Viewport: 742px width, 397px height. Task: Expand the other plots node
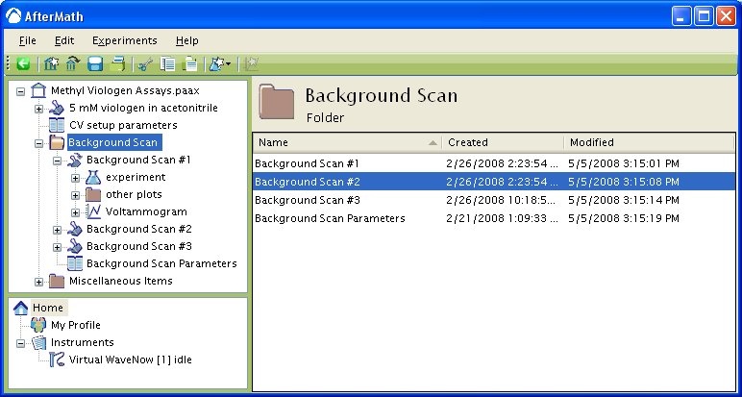(x=75, y=195)
